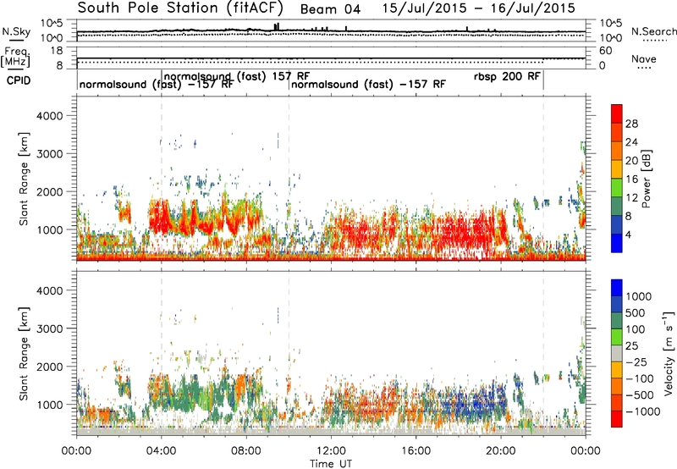Click 'Slant Range [km]' label of velocity panel
The height and width of the screenshot is (469, 677).
(24, 353)
